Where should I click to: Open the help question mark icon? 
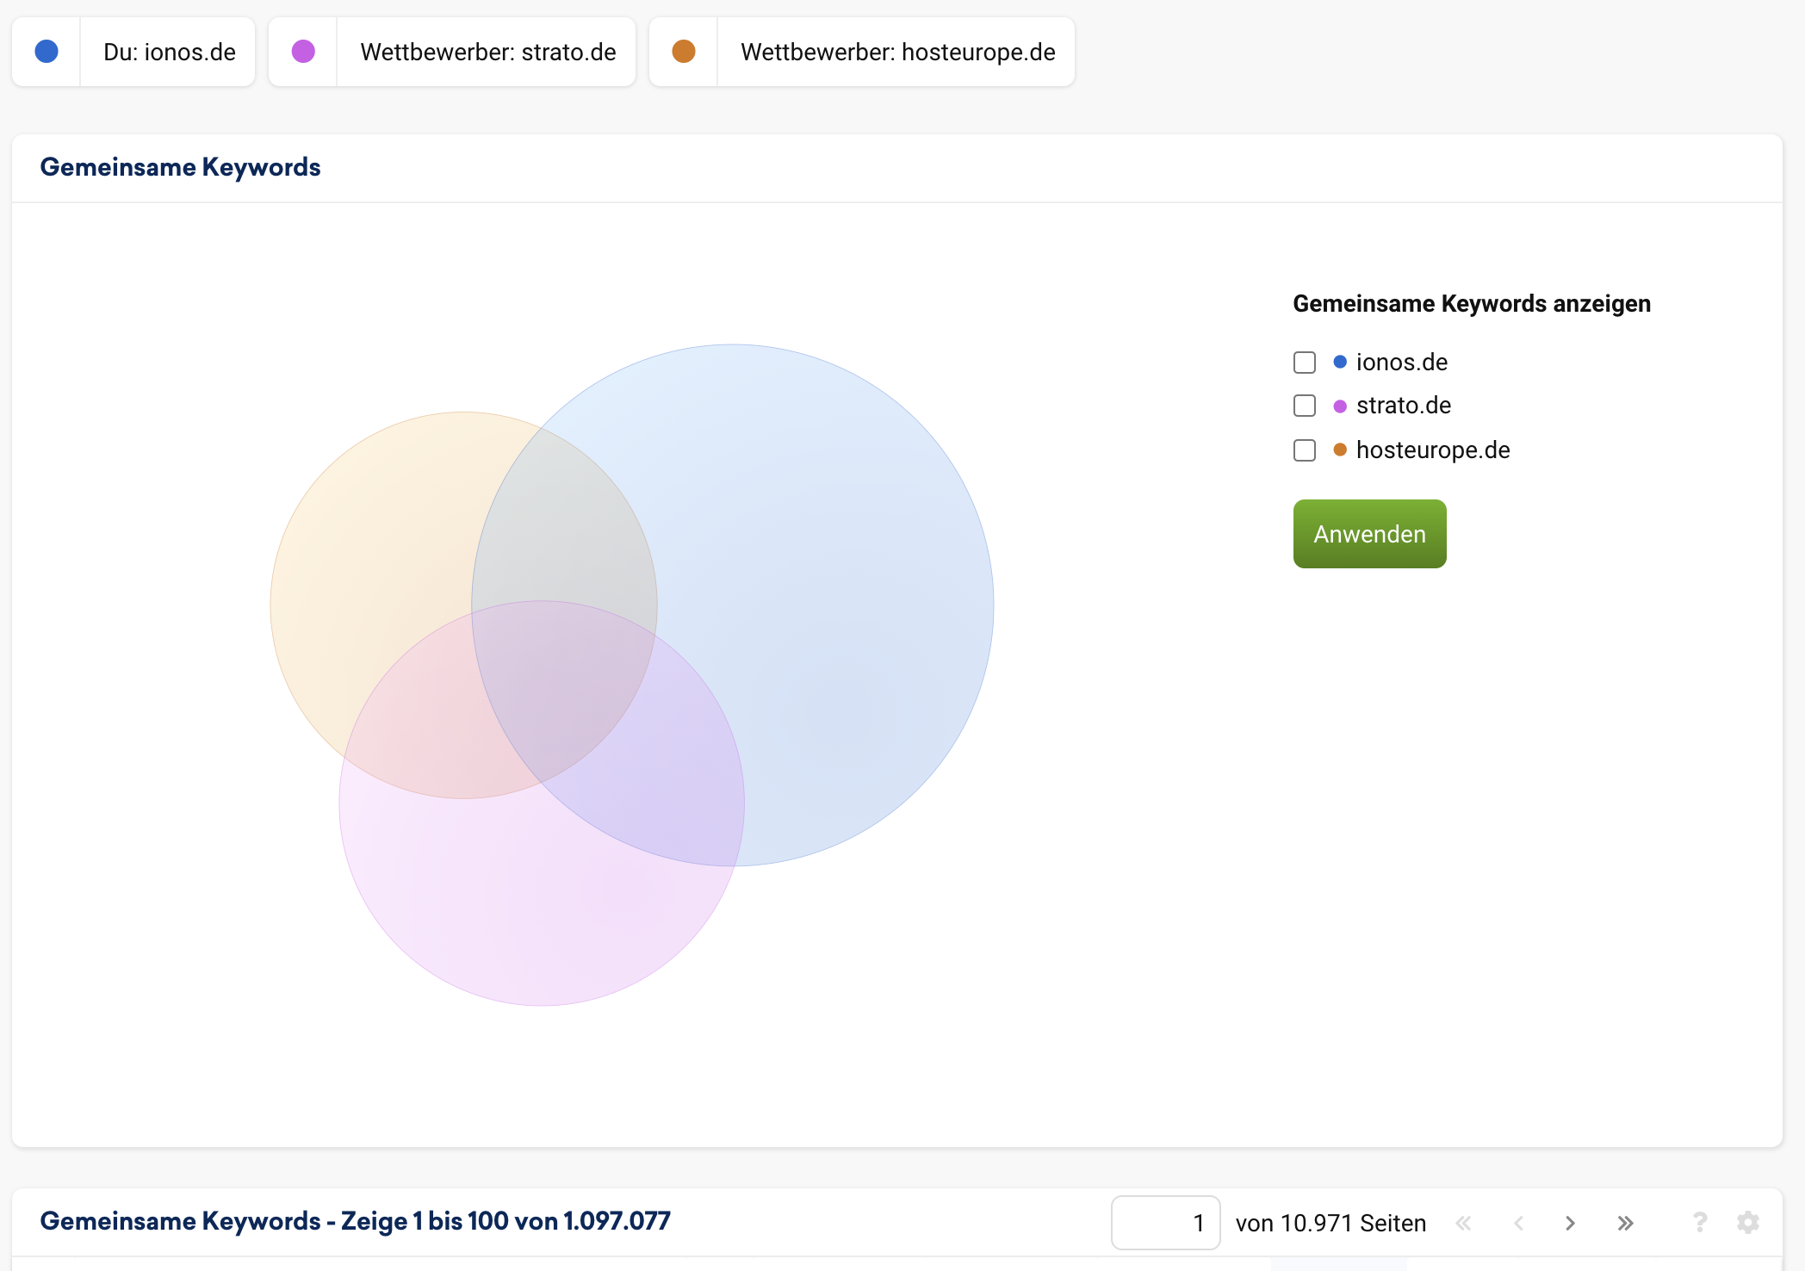pos(1700,1222)
